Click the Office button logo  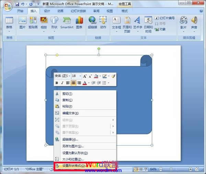tap(7, 6)
